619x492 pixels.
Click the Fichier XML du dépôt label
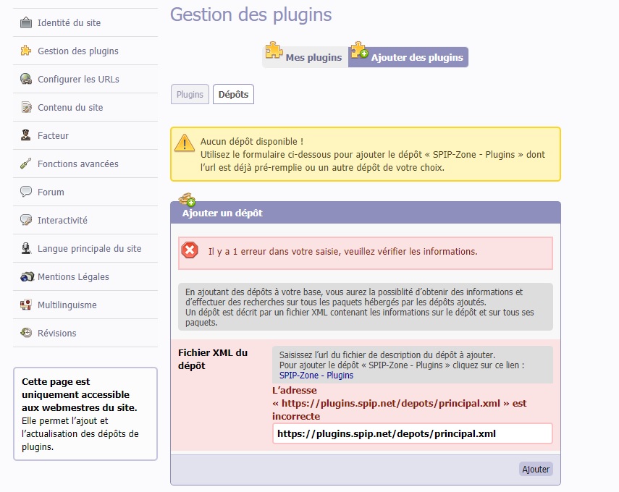tap(213, 359)
